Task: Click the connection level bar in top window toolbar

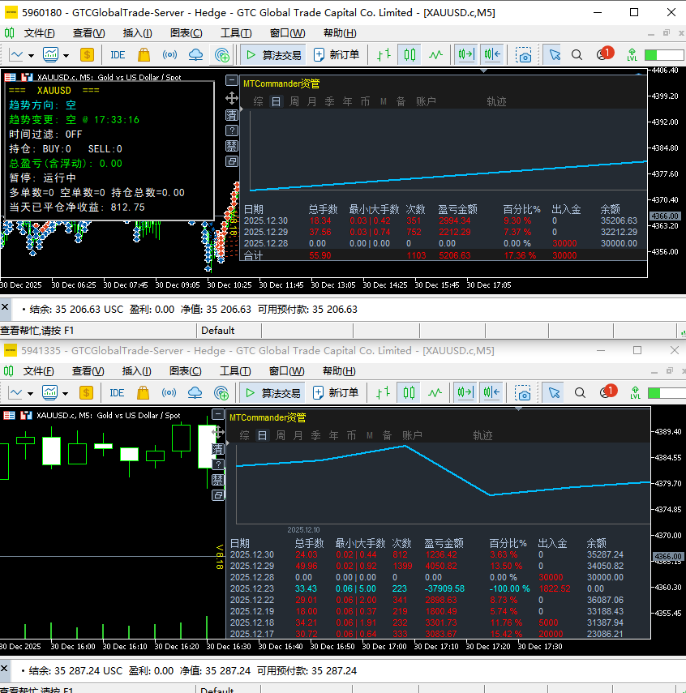Action: 664,55
